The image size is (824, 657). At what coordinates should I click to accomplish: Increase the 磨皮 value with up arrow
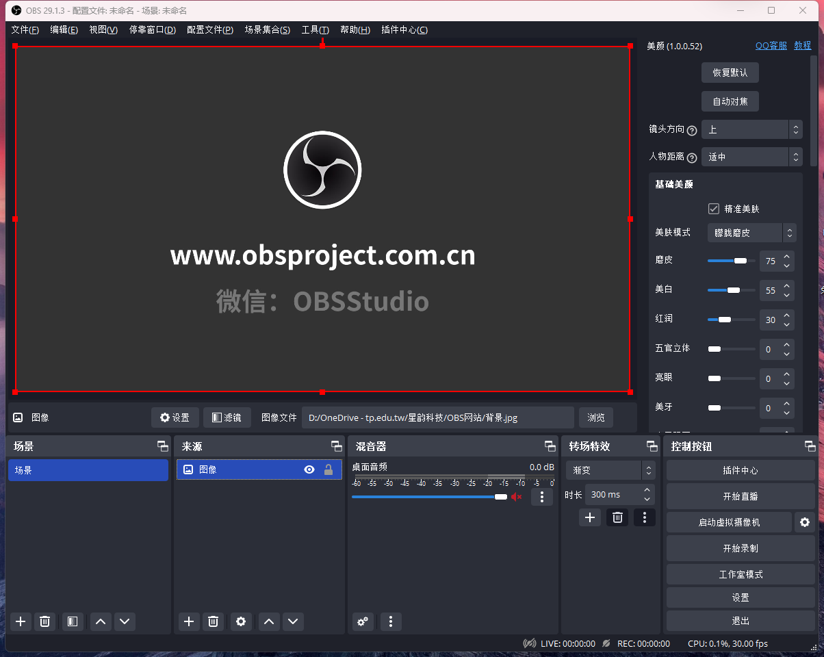coord(787,257)
